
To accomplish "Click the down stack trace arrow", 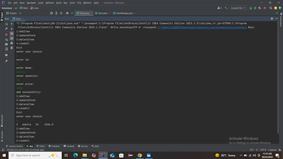I will (12, 29).
